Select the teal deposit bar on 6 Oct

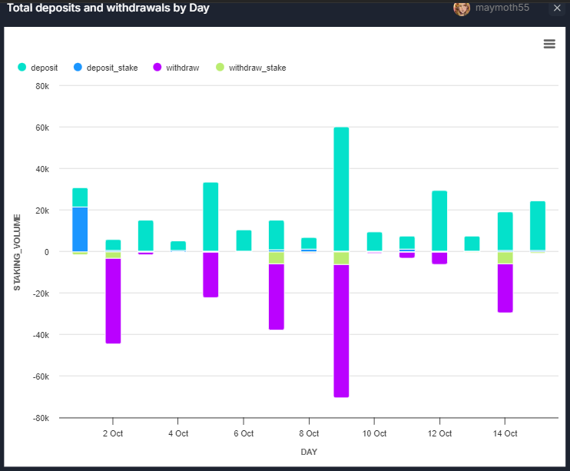click(x=244, y=240)
